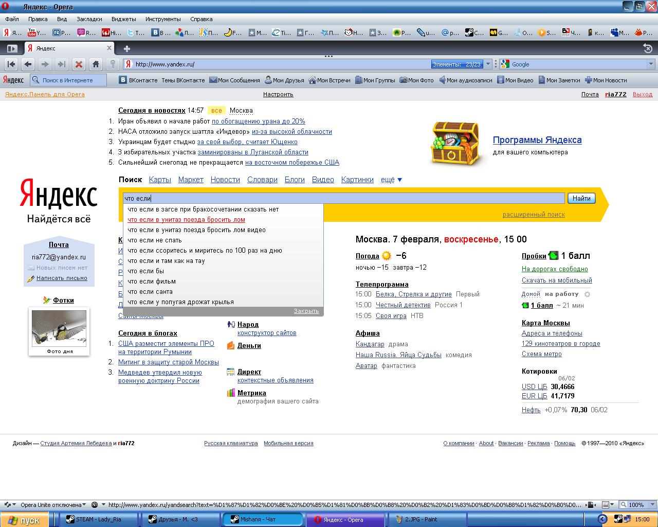Image resolution: width=658 pixels, height=527 pixels.
Task: Open the Opera panels toggle icon
Action: [x=11, y=48]
